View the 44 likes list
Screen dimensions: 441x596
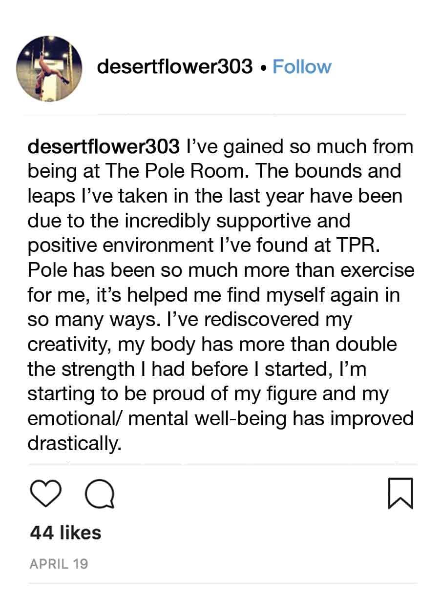click(65, 533)
